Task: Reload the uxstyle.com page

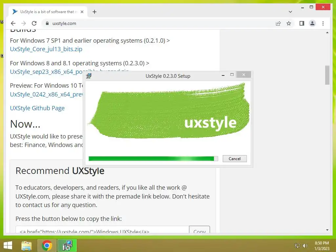Action: coord(34,23)
